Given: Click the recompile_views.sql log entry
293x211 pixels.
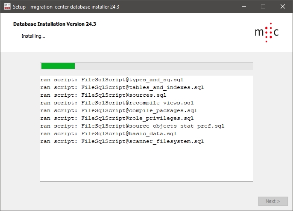Looking at the screenshot, I should (117, 103).
